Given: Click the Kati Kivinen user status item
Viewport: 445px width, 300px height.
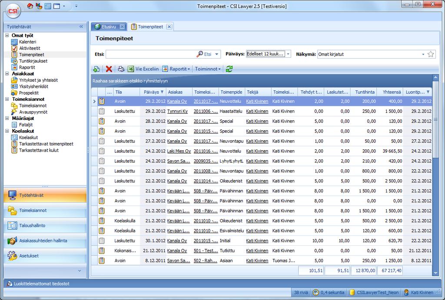Looking at the screenshot, I should (419, 292).
